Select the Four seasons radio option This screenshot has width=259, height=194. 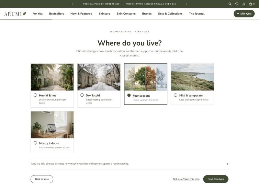(x=129, y=95)
